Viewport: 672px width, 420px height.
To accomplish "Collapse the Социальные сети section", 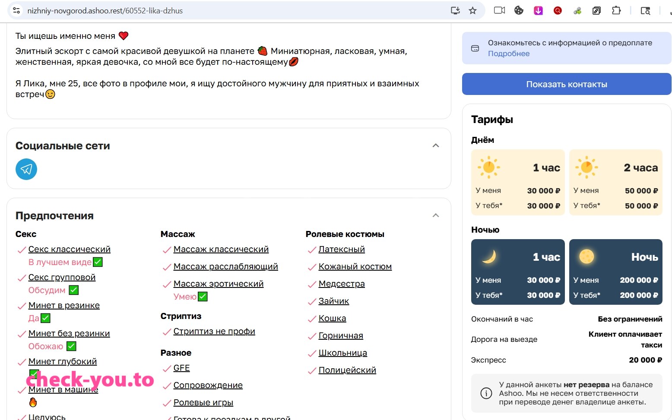I will [436, 145].
